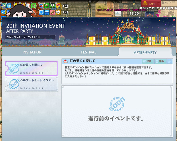Click the pink quest notification text
177x141 pixels.
pyautogui.click(x=122, y=10)
